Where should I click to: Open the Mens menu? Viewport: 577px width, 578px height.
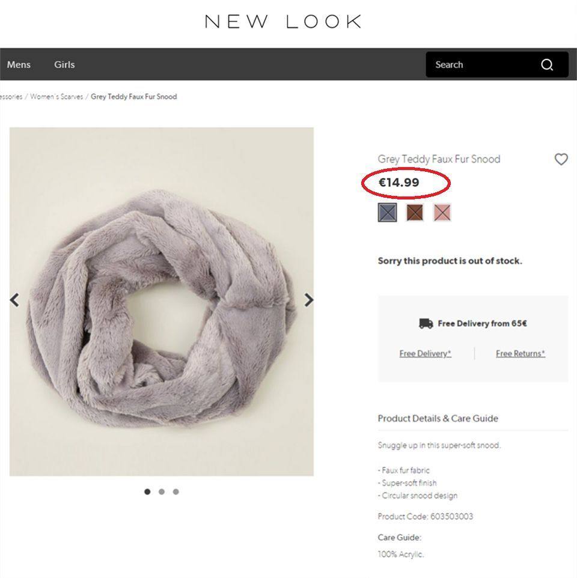click(x=19, y=64)
